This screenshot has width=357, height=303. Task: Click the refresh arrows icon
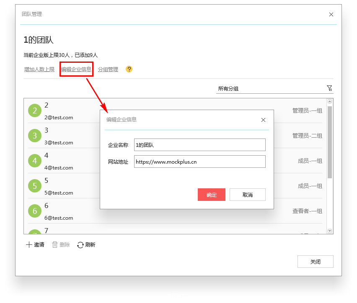click(x=80, y=245)
